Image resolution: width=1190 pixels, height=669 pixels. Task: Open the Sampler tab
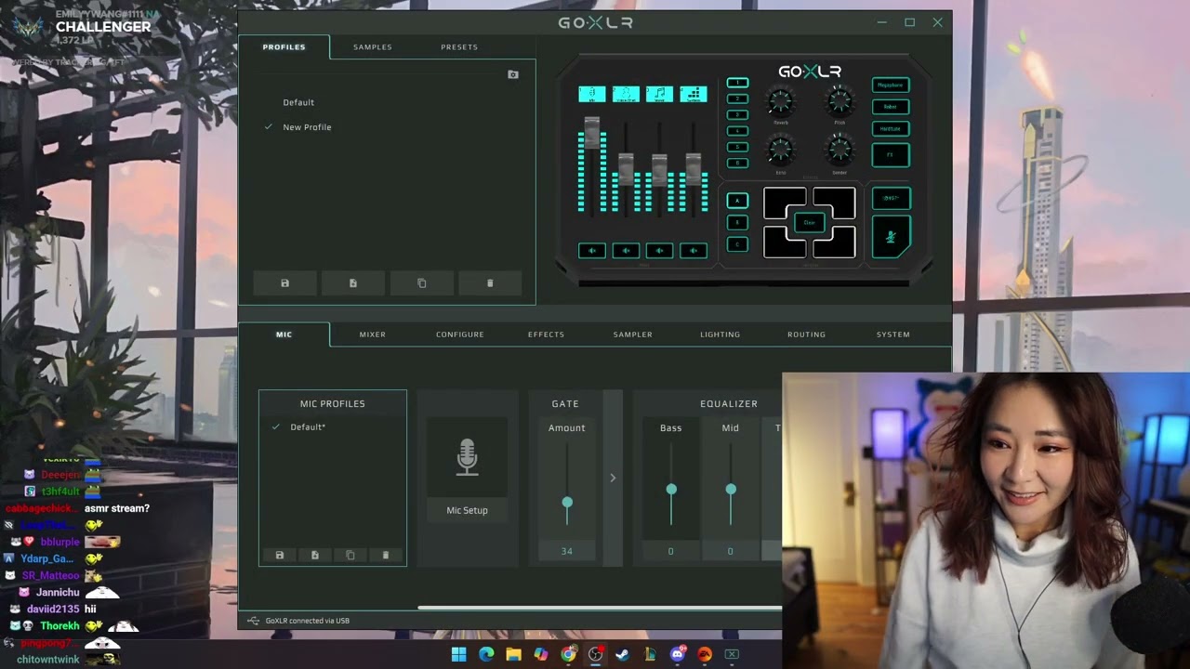(633, 334)
